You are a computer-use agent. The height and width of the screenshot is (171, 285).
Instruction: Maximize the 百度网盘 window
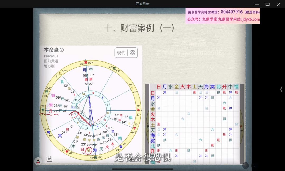267,4
